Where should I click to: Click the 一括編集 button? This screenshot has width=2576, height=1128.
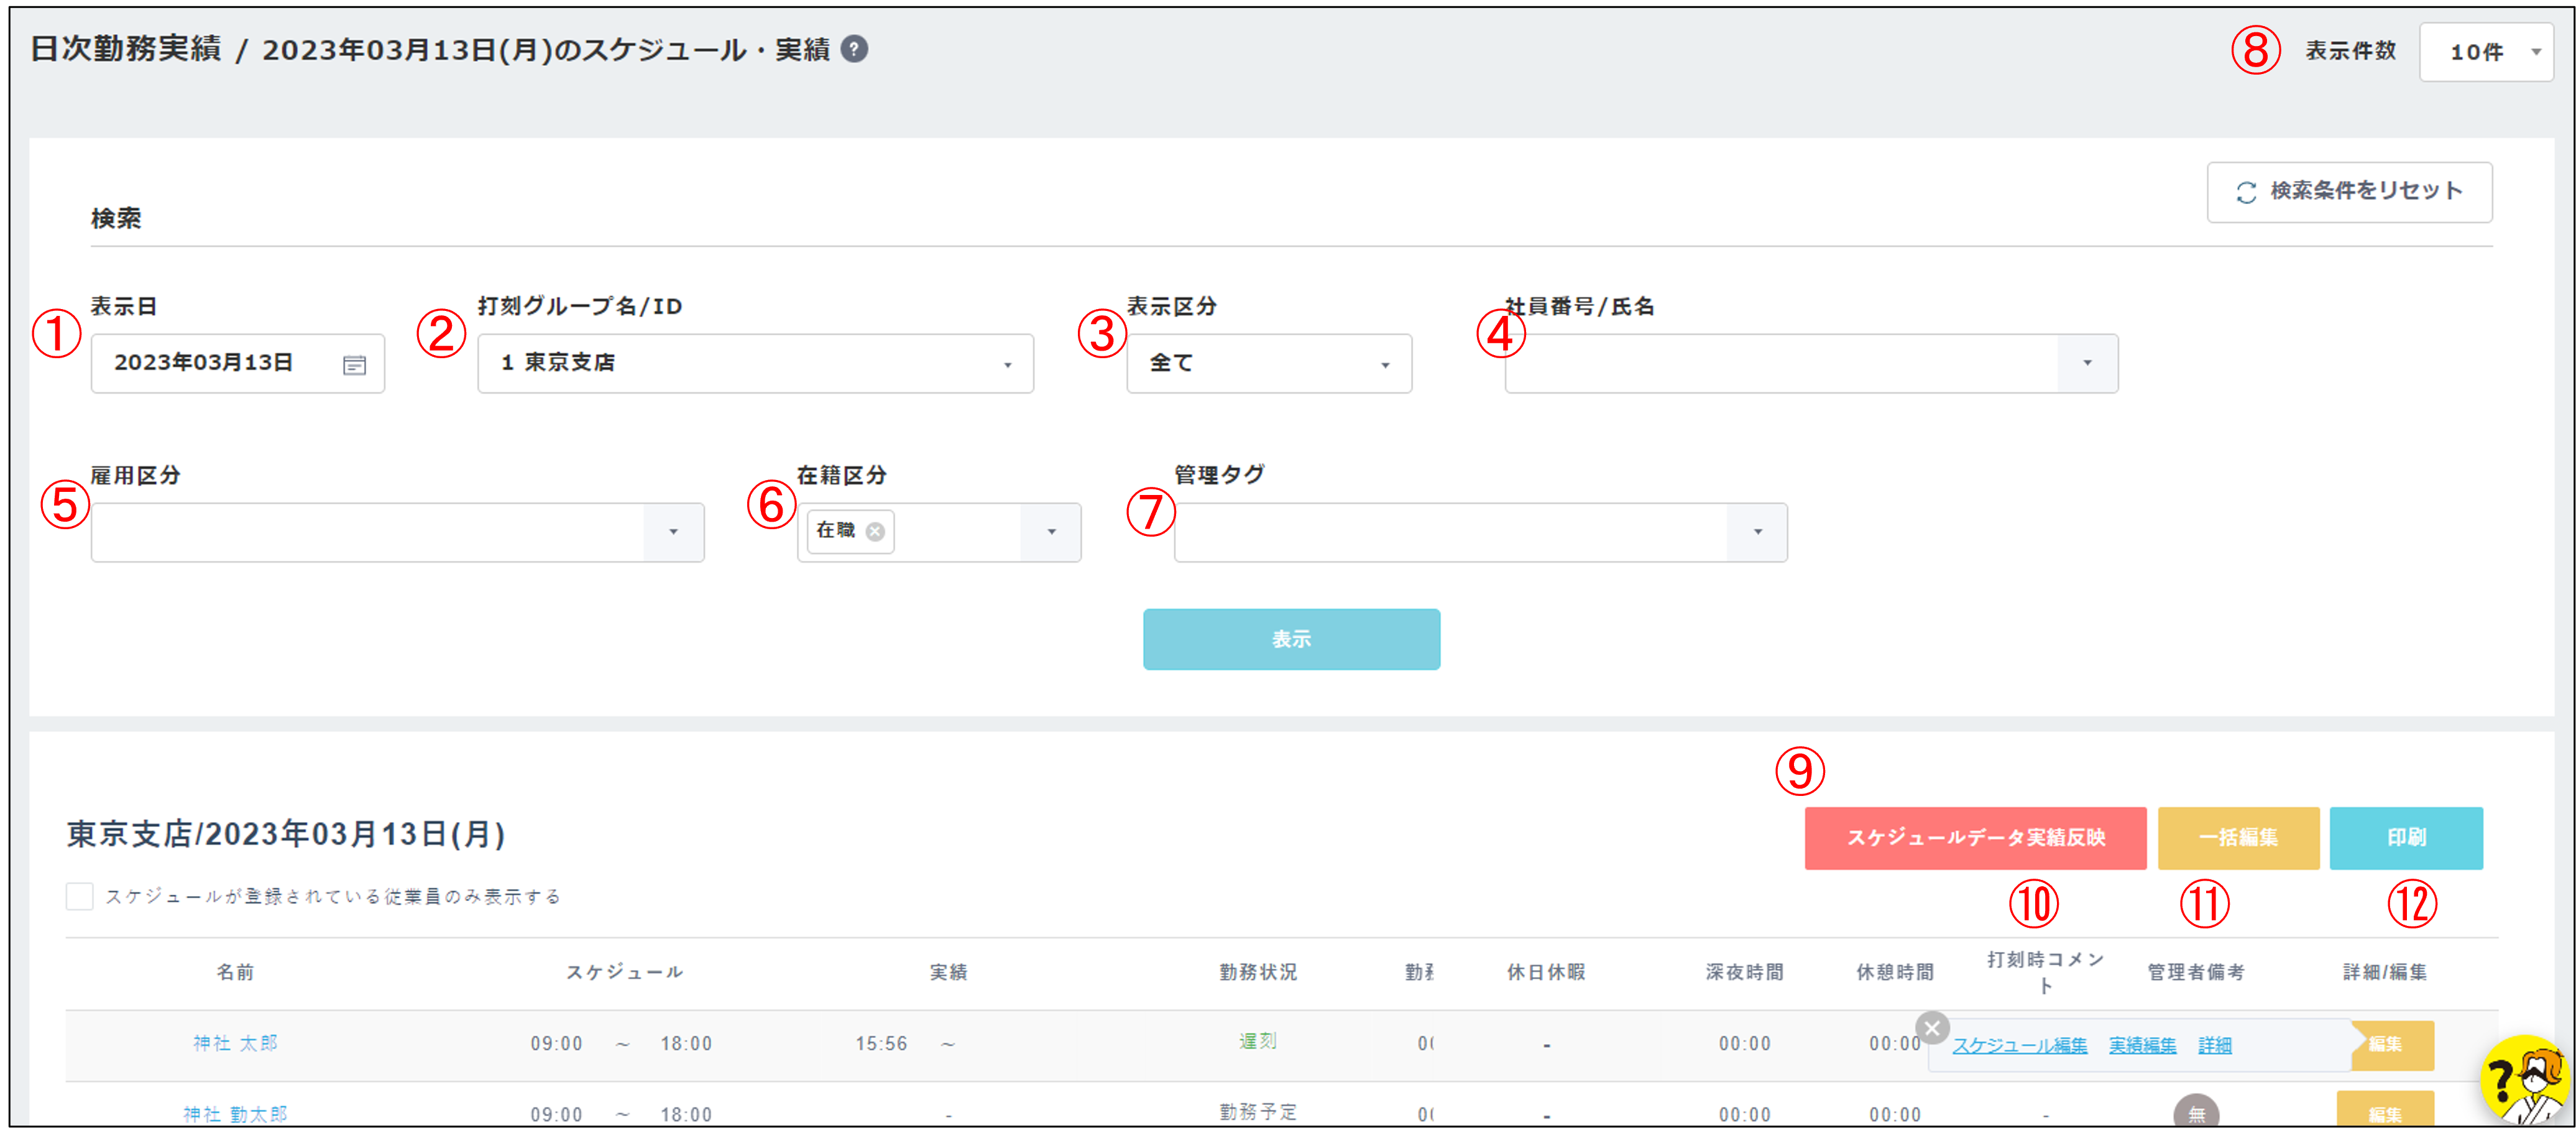pos(2237,838)
